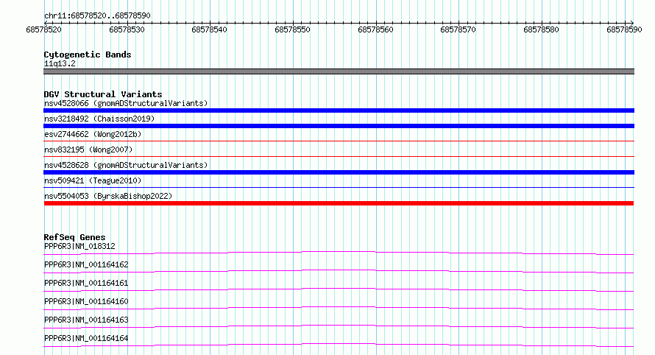Open variant esv2744662 (Wong2012b)
Image resolution: width=655 pixels, height=355 pixels.
(93, 134)
